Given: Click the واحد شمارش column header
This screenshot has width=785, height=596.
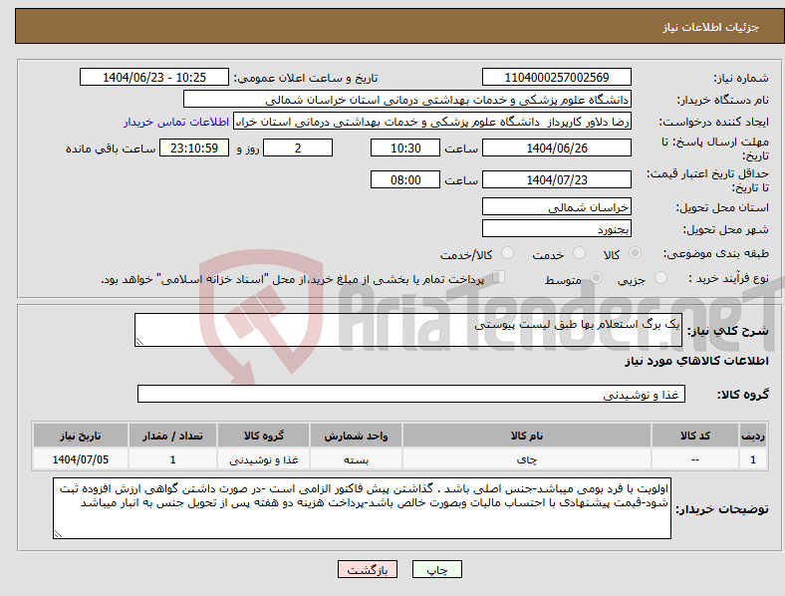Looking at the screenshot, I should tap(356, 436).
